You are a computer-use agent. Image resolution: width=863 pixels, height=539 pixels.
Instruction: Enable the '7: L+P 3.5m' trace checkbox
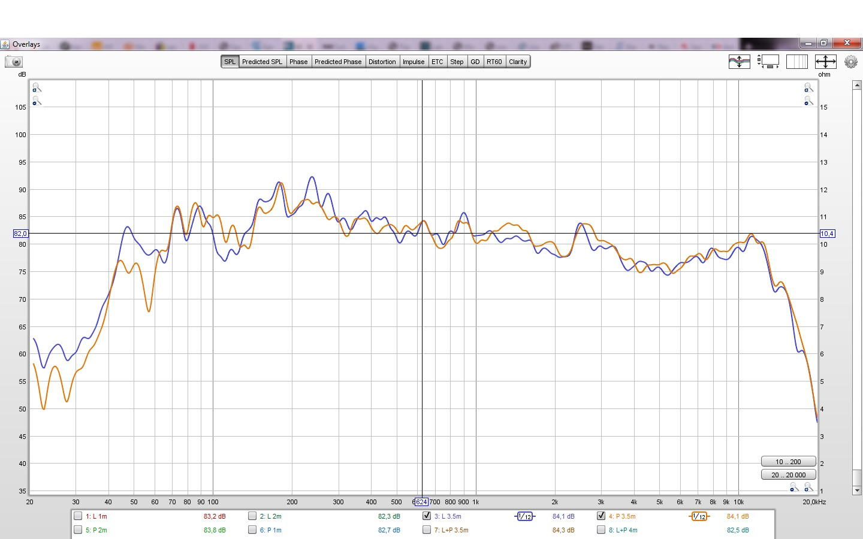[427, 529]
